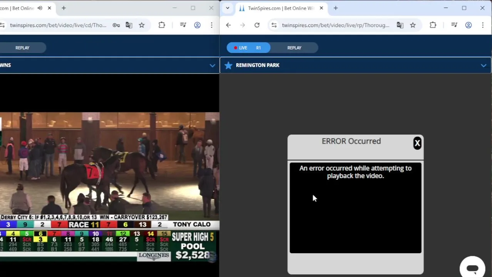Screen dimensions: 492x277
Task: Click the back arrow in right browser window
Action: point(228,25)
